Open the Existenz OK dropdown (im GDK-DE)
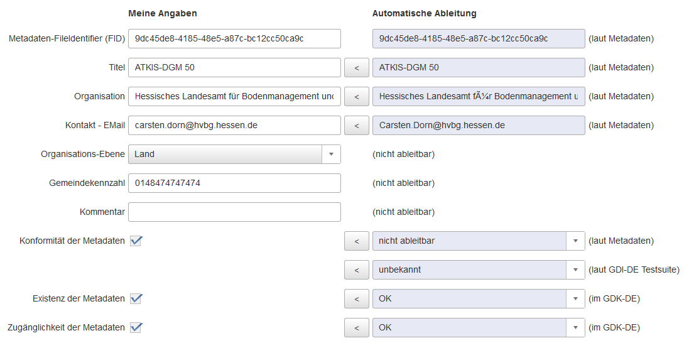The height and width of the screenshot is (343, 694). pyautogui.click(x=575, y=298)
